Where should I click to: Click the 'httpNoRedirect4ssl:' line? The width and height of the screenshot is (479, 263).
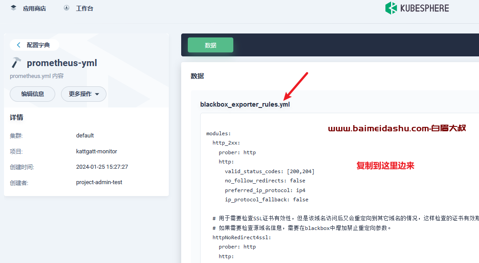(x=242, y=237)
